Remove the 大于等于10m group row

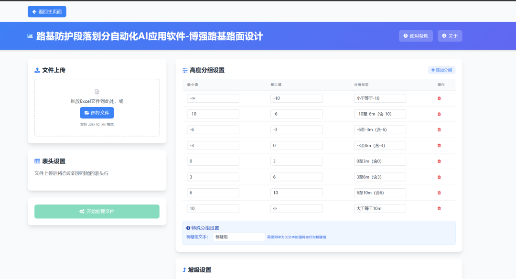point(439,209)
